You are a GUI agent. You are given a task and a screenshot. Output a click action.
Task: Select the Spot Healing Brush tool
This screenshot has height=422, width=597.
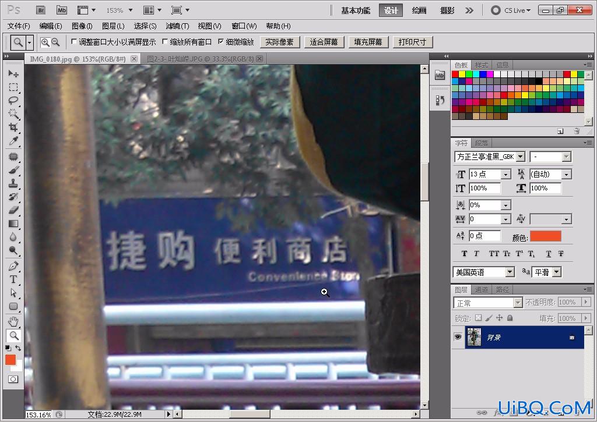13,156
